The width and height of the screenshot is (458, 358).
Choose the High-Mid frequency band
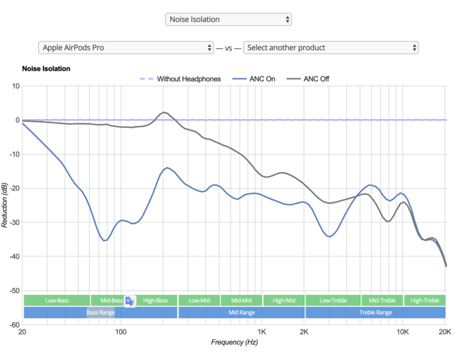[x=284, y=300]
